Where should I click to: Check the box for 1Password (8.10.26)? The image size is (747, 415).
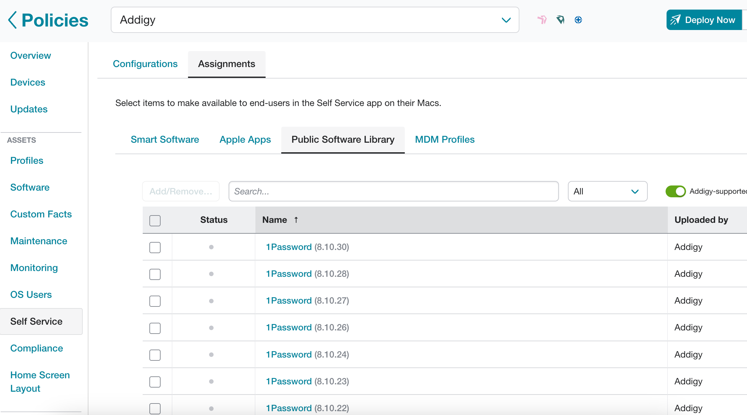tap(155, 328)
